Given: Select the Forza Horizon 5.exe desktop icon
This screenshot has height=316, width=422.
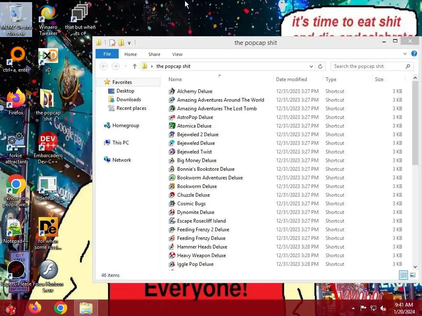Looking at the screenshot, I should coord(48,276).
